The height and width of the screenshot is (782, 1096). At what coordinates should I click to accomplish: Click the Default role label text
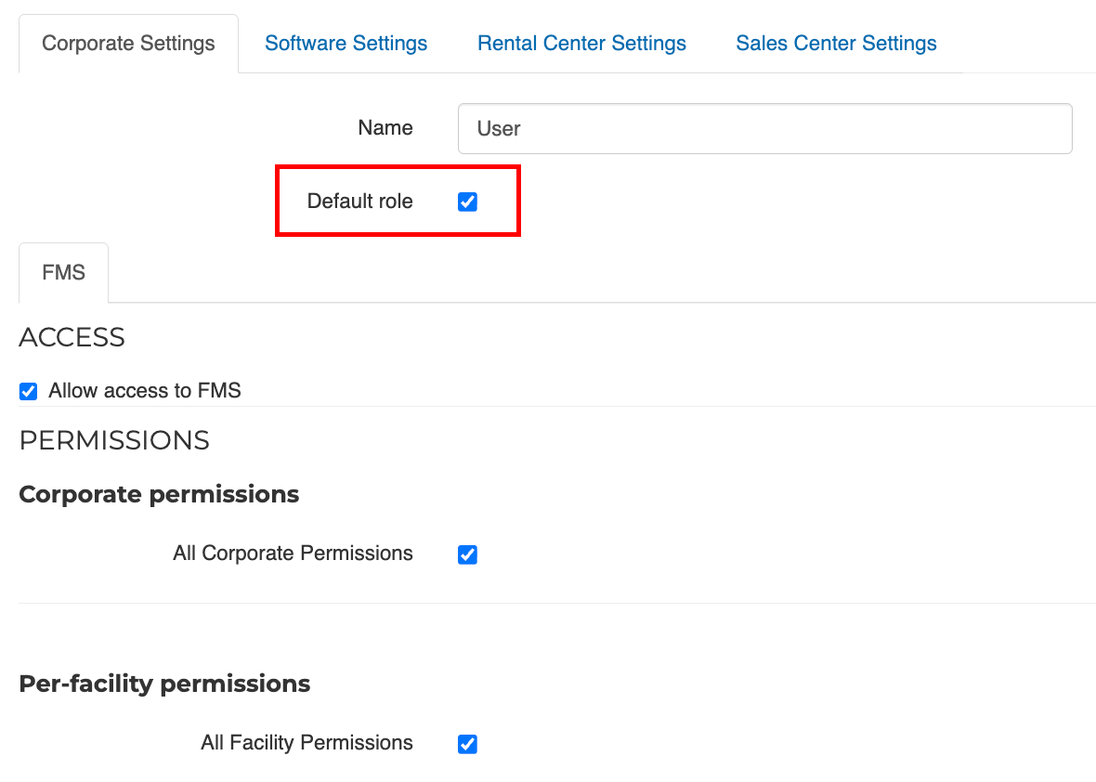click(359, 202)
